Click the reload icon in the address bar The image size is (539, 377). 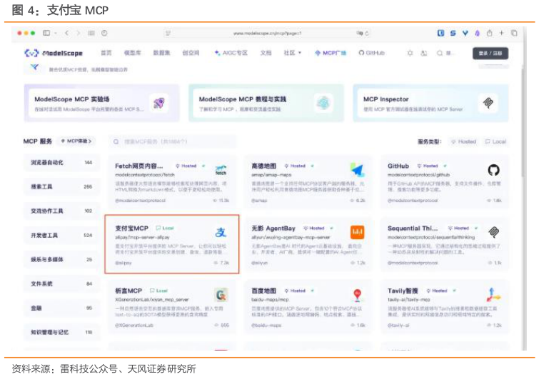pos(367,34)
